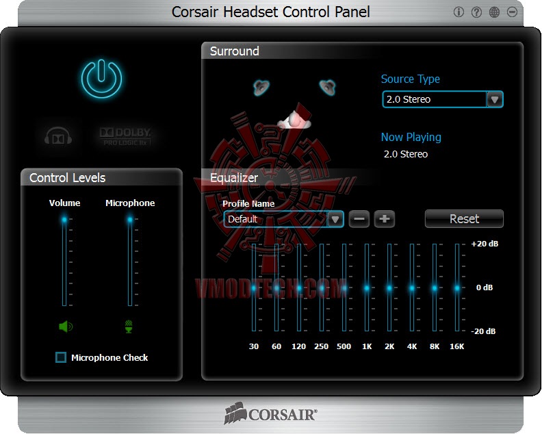Click the 0 dB scale label

tap(485, 288)
